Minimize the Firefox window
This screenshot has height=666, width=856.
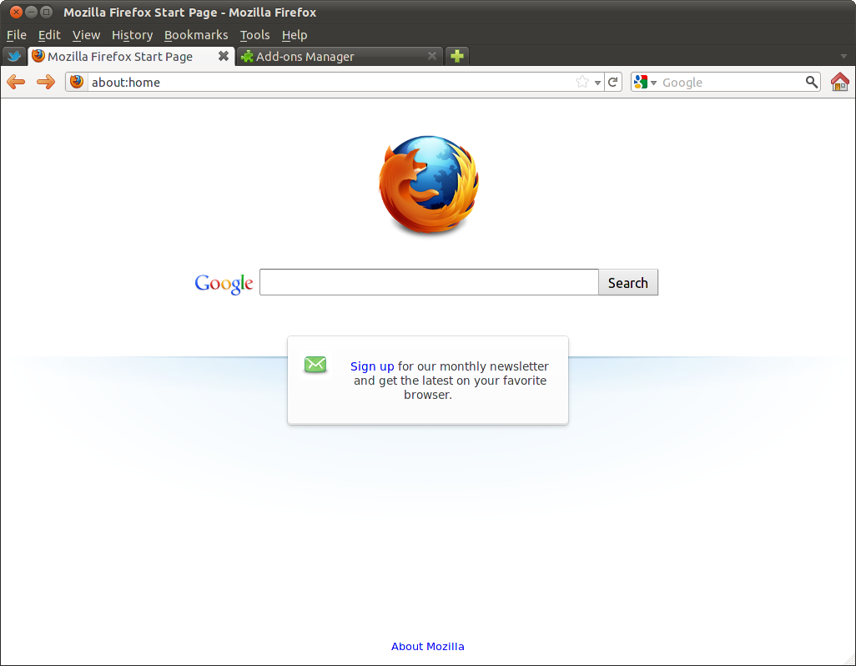tap(31, 12)
